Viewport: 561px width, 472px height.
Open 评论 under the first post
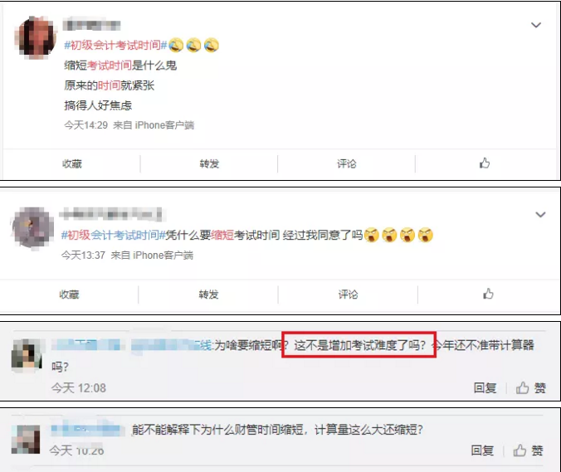coord(347,163)
